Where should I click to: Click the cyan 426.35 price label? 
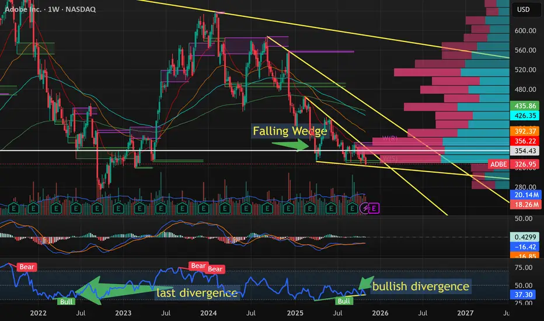pos(525,116)
